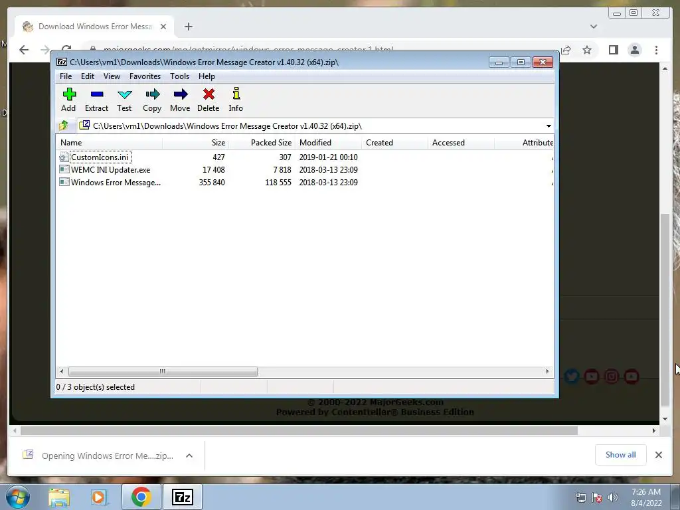Bookmark page with Chrome star icon
The image size is (680, 510).
click(x=587, y=50)
